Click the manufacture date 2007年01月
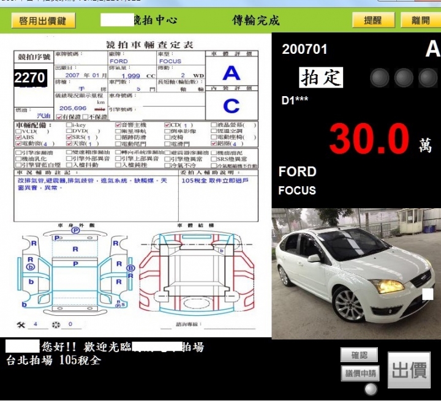The height and width of the screenshot is (401, 441). coord(86,75)
